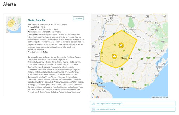Click the upper storm cloud marker on map
This screenshot has height=115, width=179.
(121, 45)
